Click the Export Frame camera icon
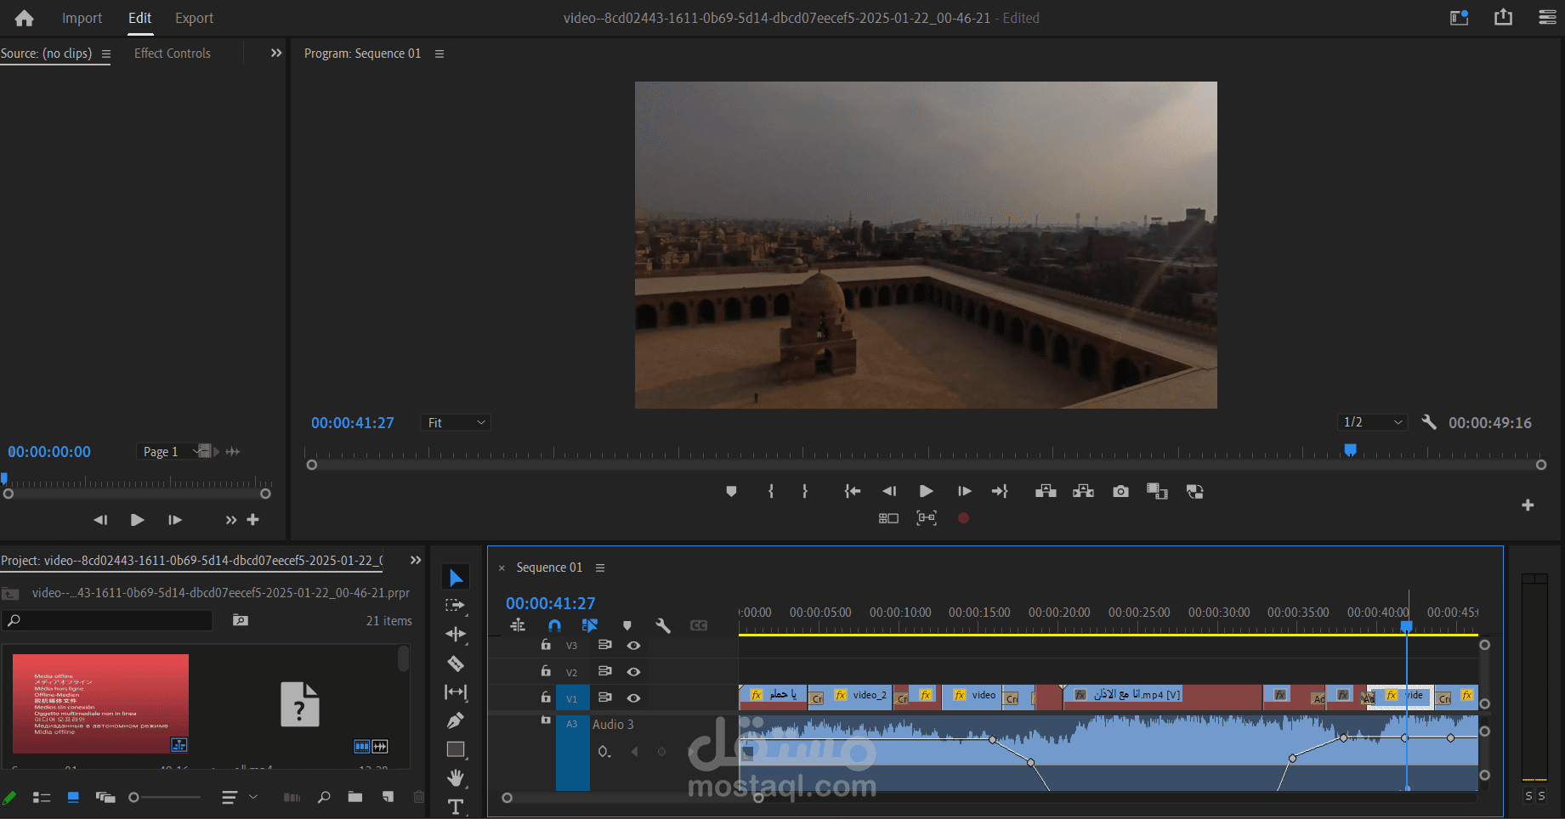This screenshot has width=1565, height=819. coord(1120,491)
